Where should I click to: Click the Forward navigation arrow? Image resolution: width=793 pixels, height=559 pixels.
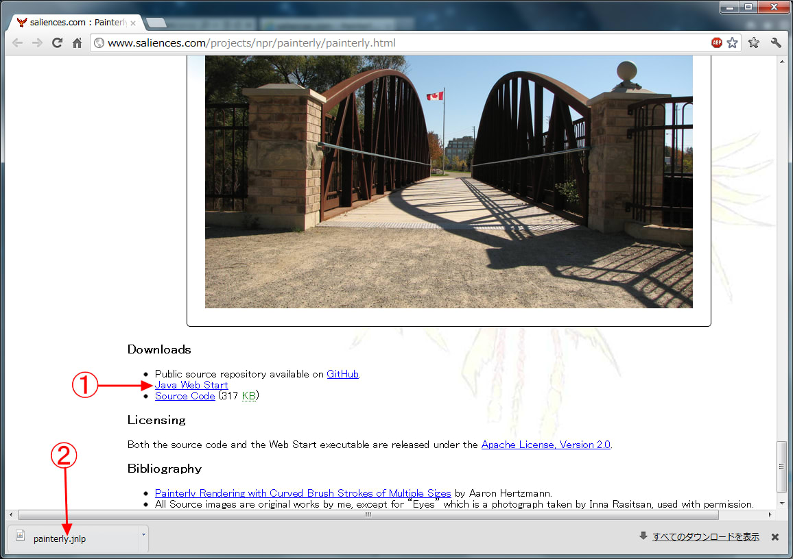coord(37,42)
